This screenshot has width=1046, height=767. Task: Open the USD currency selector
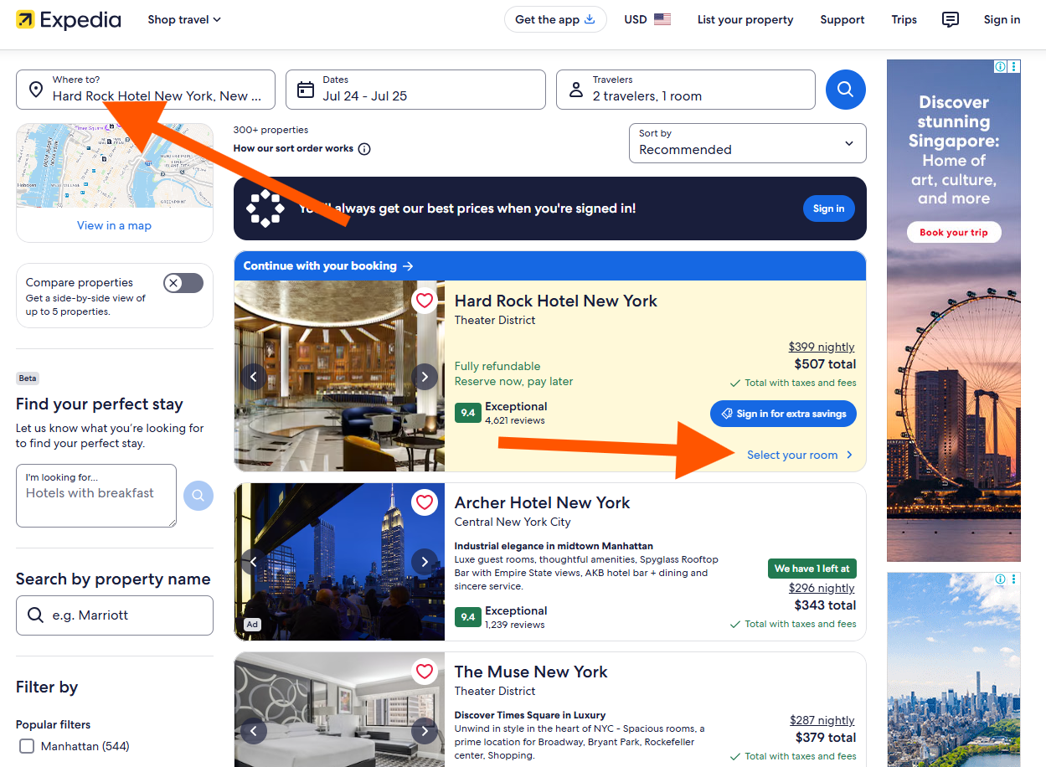pyautogui.click(x=647, y=19)
